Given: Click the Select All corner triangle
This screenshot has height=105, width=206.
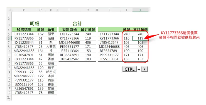Looking at the screenshot, I should pyautogui.click(x=9, y=10).
